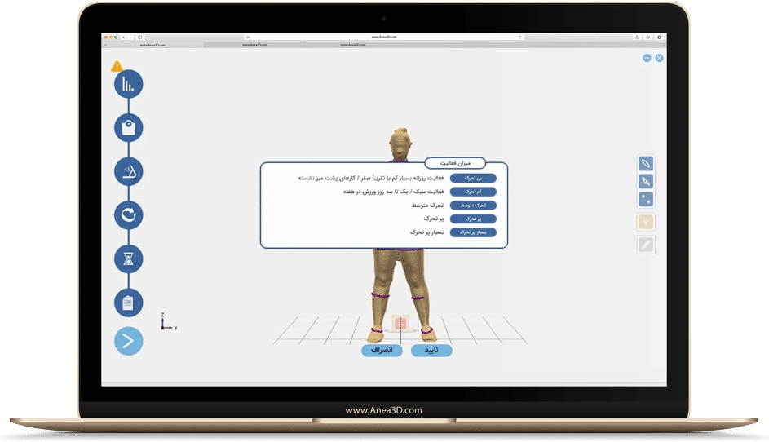Click the circular rotate/refresh step icon
The width and height of the screenshot is (769, 442).
tap(129, 214)
